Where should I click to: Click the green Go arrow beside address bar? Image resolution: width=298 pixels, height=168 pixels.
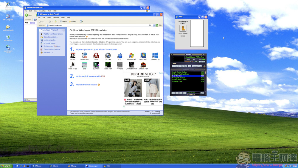(x=157, y=25)
